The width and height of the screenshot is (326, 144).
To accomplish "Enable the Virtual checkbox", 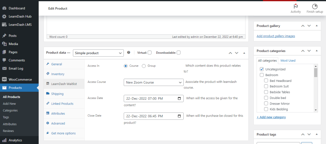I will (x=150, y=53).
